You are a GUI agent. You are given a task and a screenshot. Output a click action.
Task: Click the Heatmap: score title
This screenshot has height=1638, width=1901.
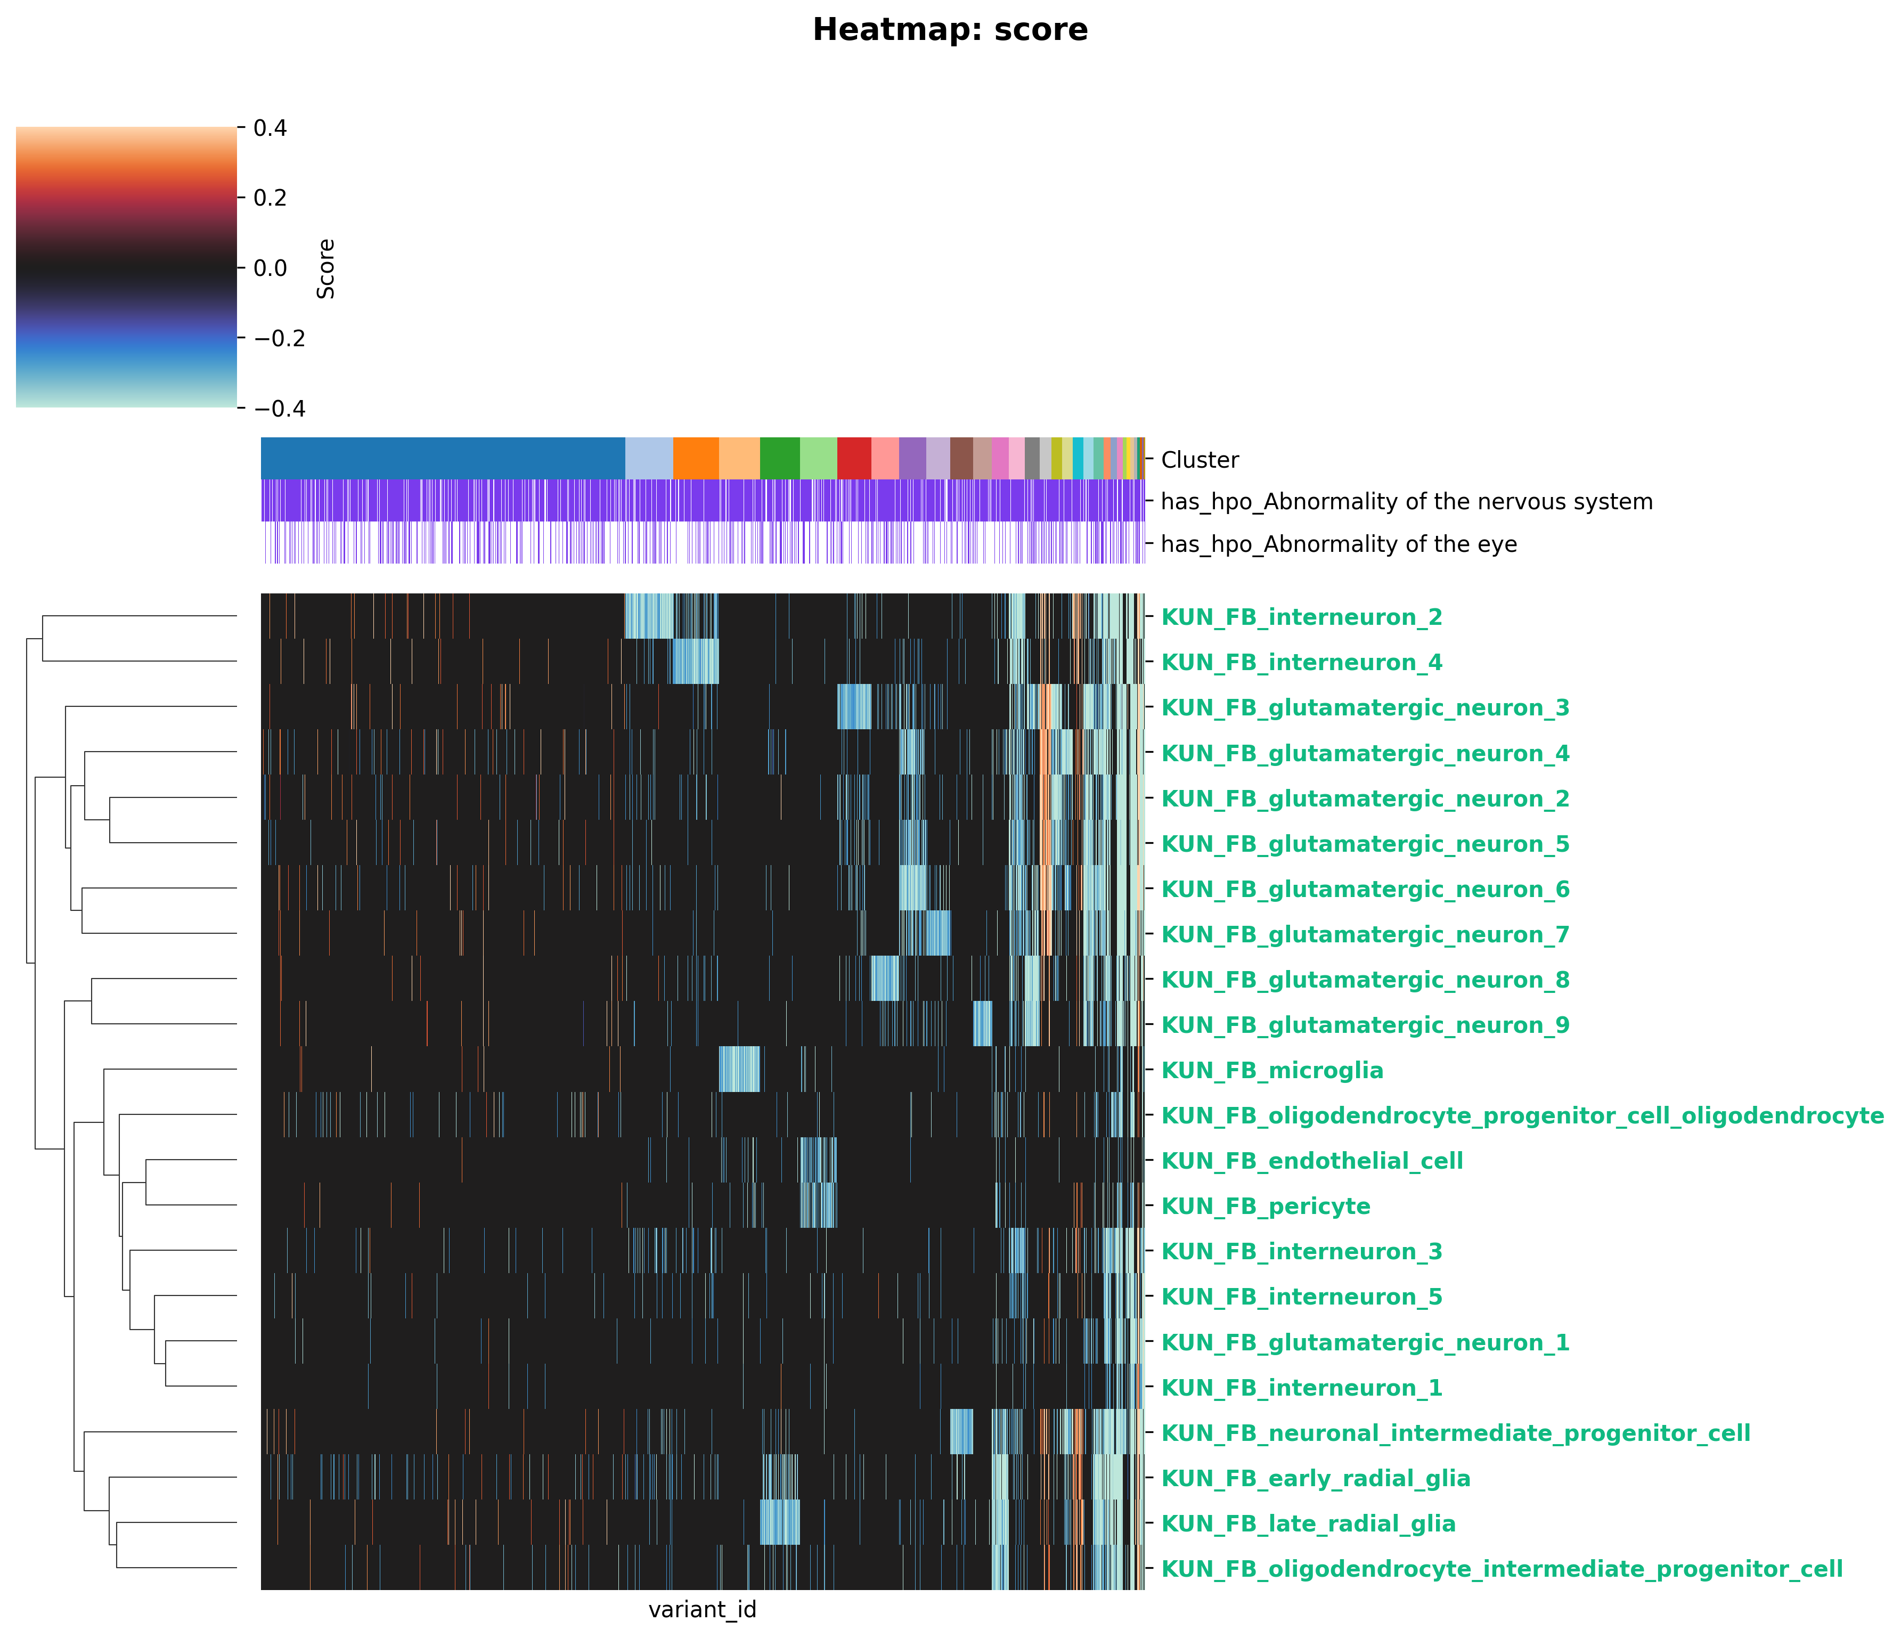950,30
